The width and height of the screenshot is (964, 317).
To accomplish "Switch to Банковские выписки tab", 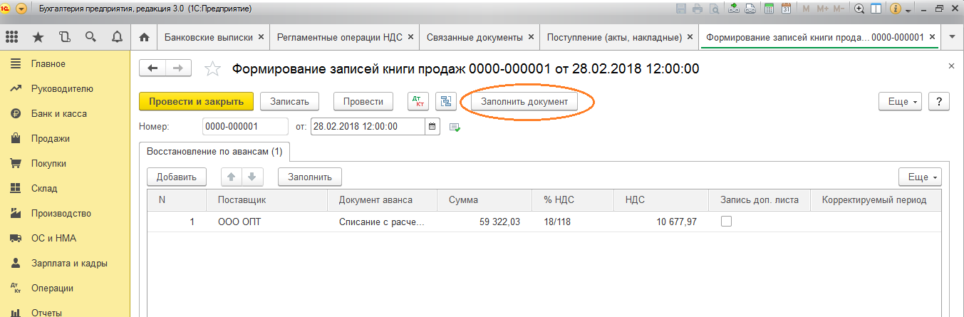I will tap(209, 37).
